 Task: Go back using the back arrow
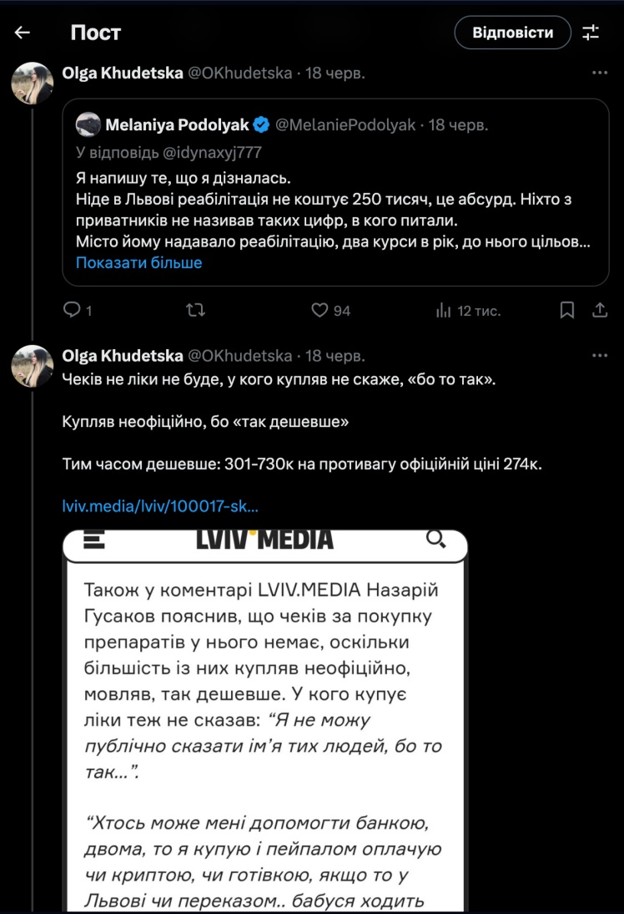point(23,33)
